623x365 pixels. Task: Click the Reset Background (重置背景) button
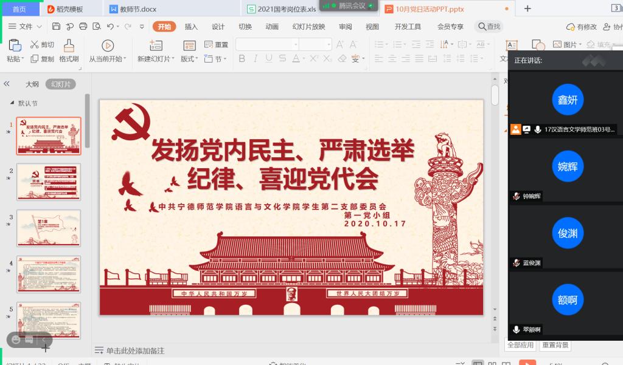tap(555, 345)
